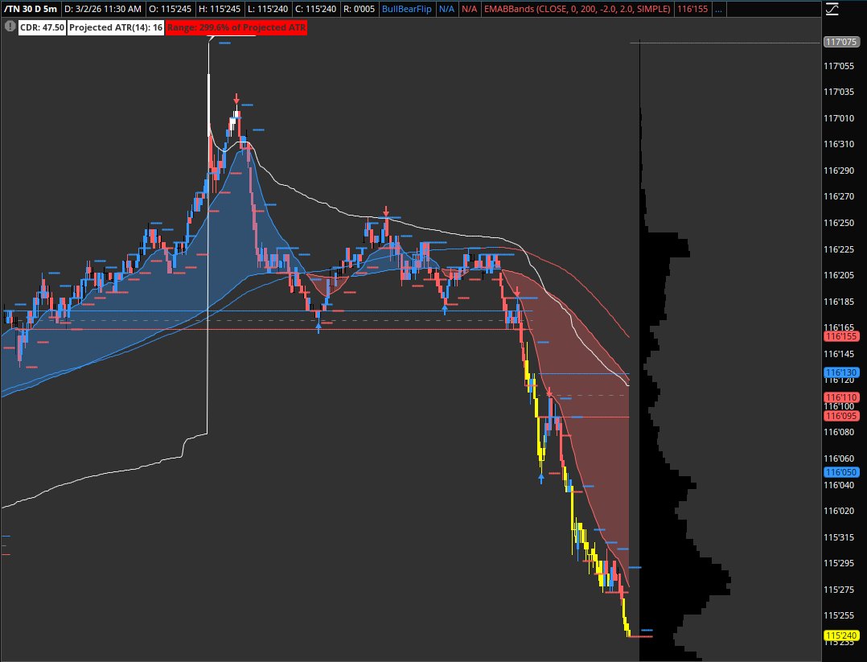Click the yellow 115'240 last price bubble
Viewport: 867px width, 662px height.
tap(840, 635)
